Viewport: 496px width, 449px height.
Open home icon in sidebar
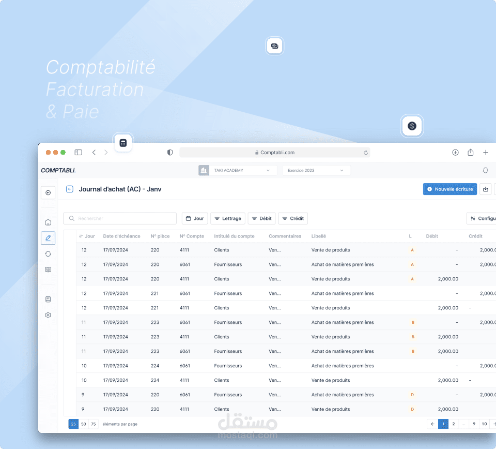click(x=48, y=222)
